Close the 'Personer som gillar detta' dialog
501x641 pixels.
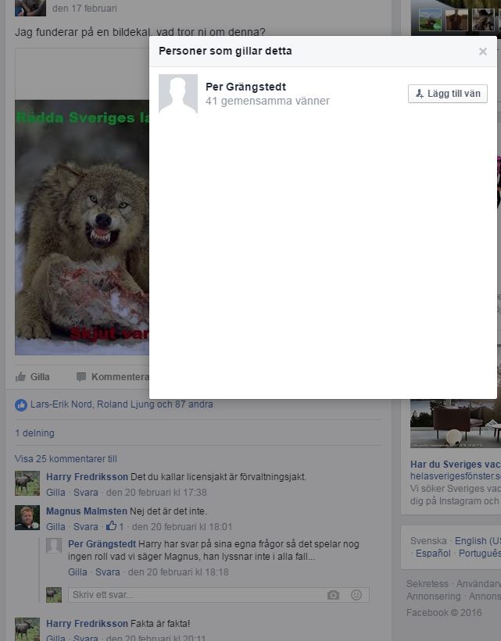click(x=482, y=52)
